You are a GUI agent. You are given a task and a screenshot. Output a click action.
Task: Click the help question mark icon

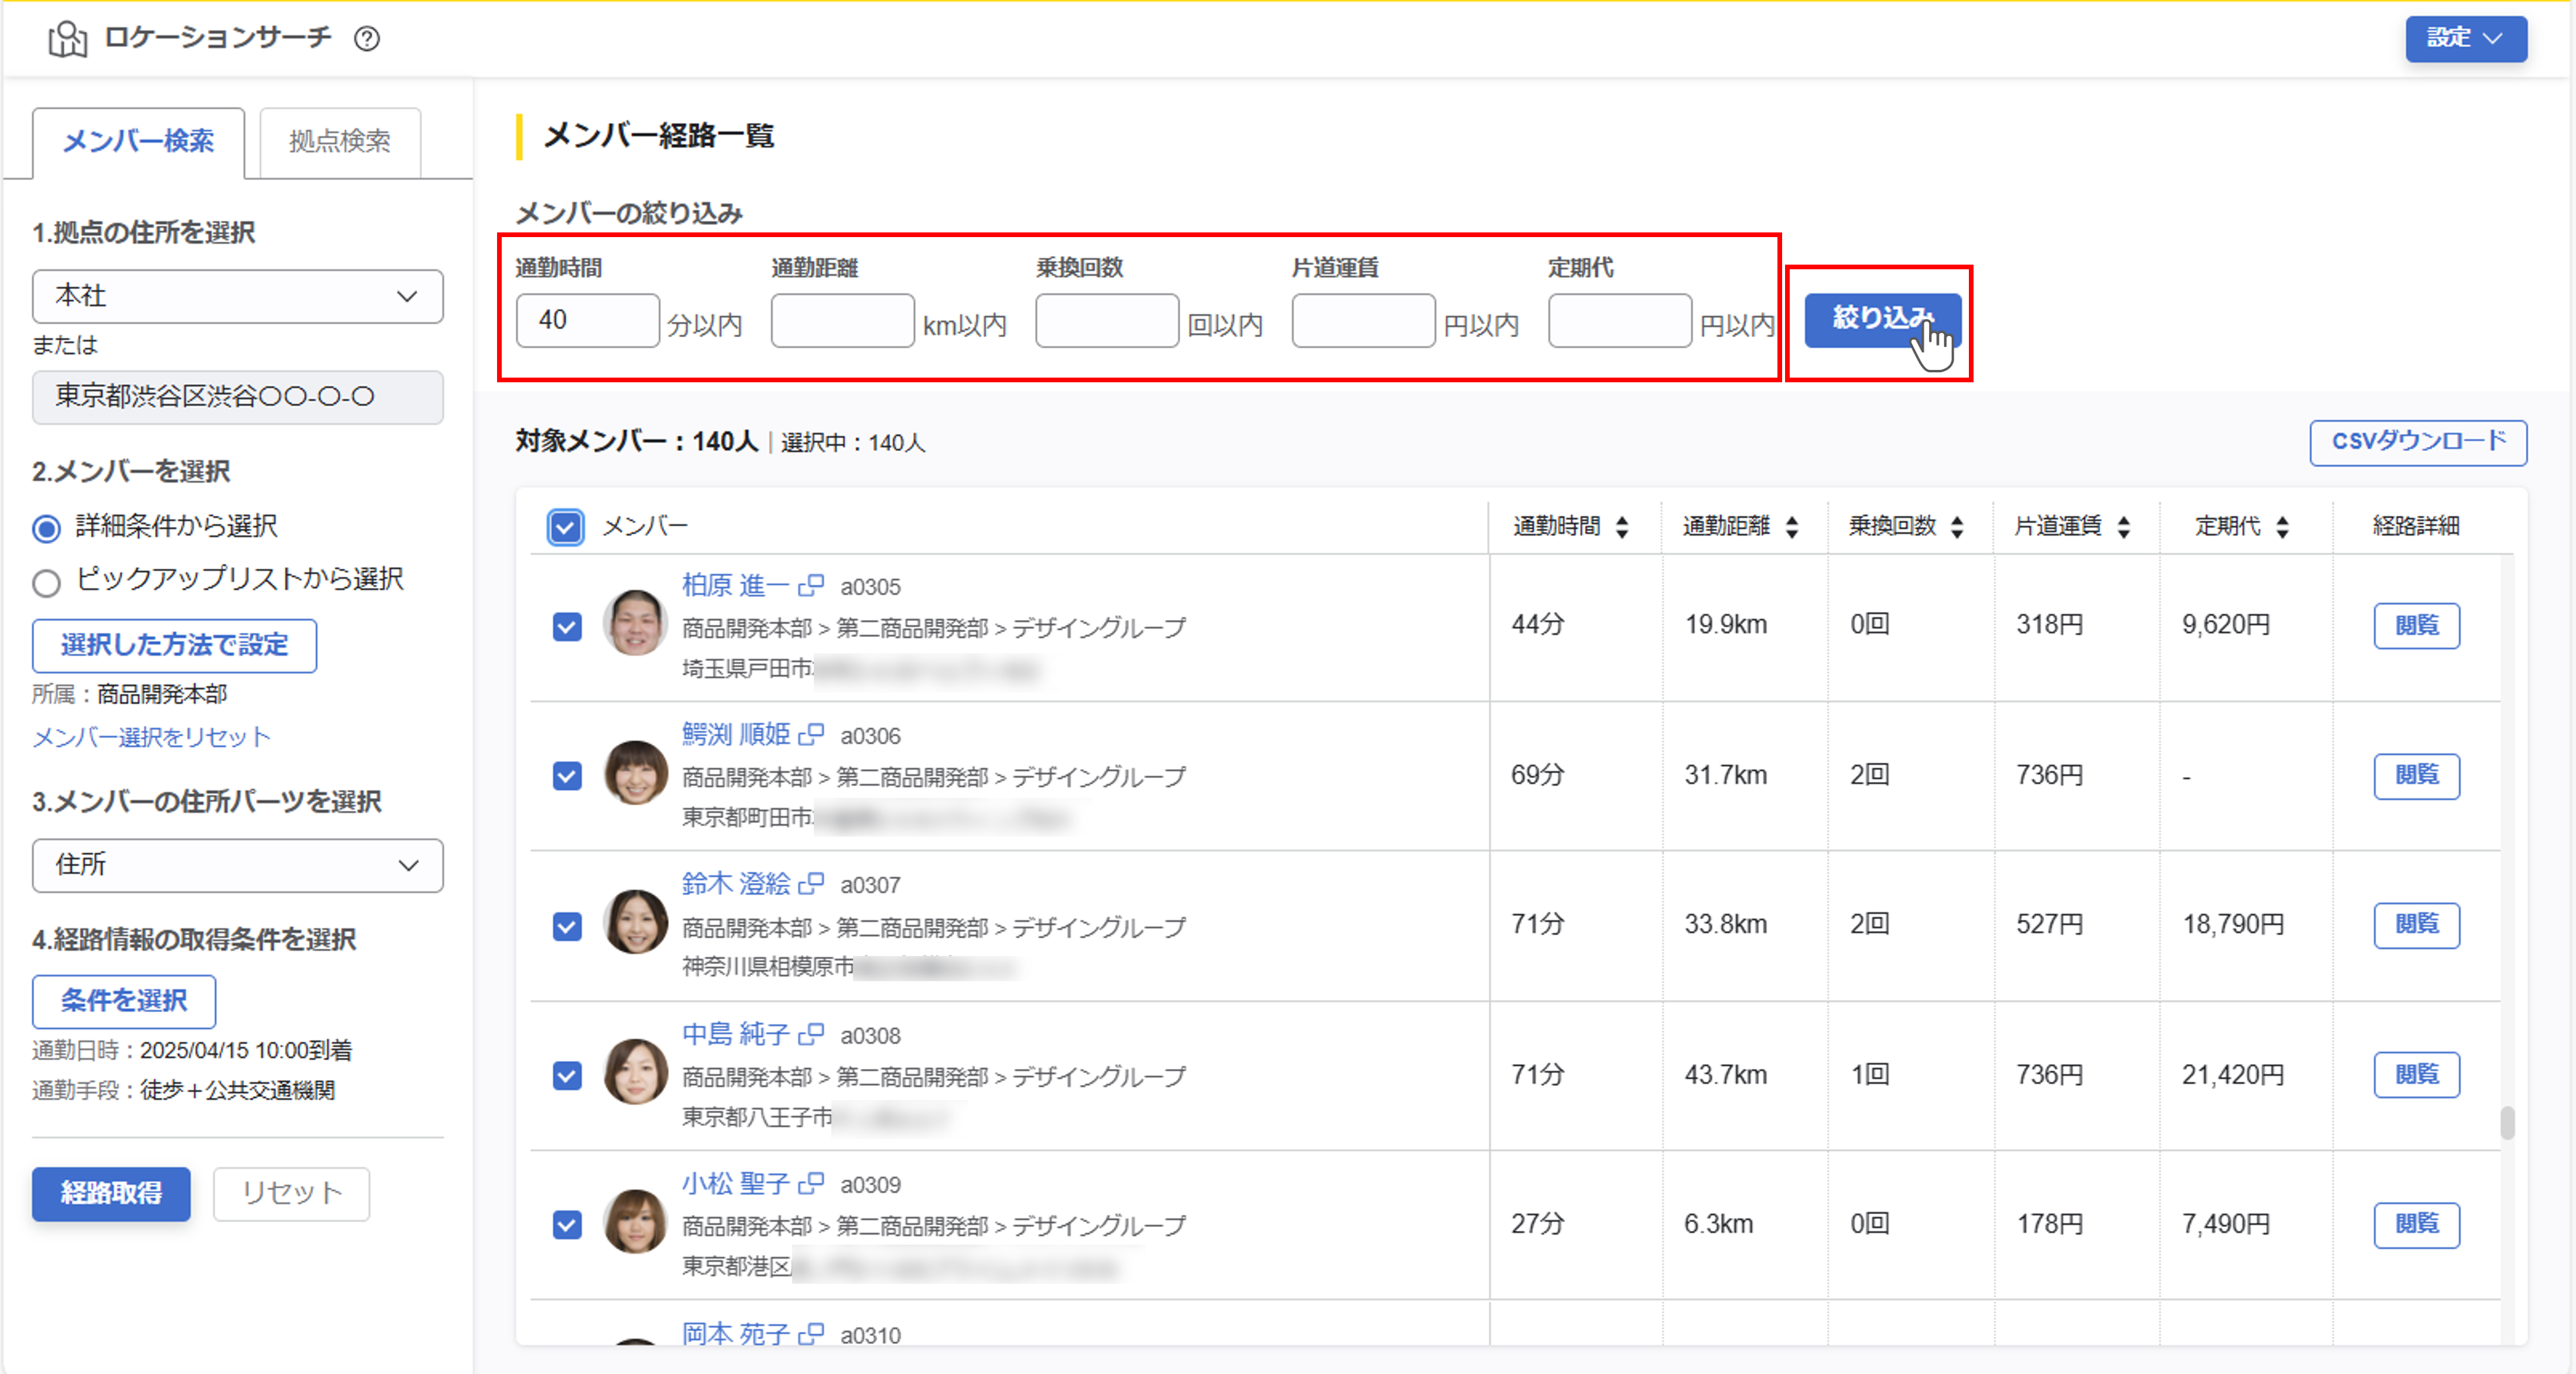[x=367, y=38]
